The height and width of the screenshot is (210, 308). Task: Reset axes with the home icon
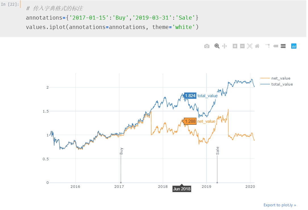pos(257,46)
